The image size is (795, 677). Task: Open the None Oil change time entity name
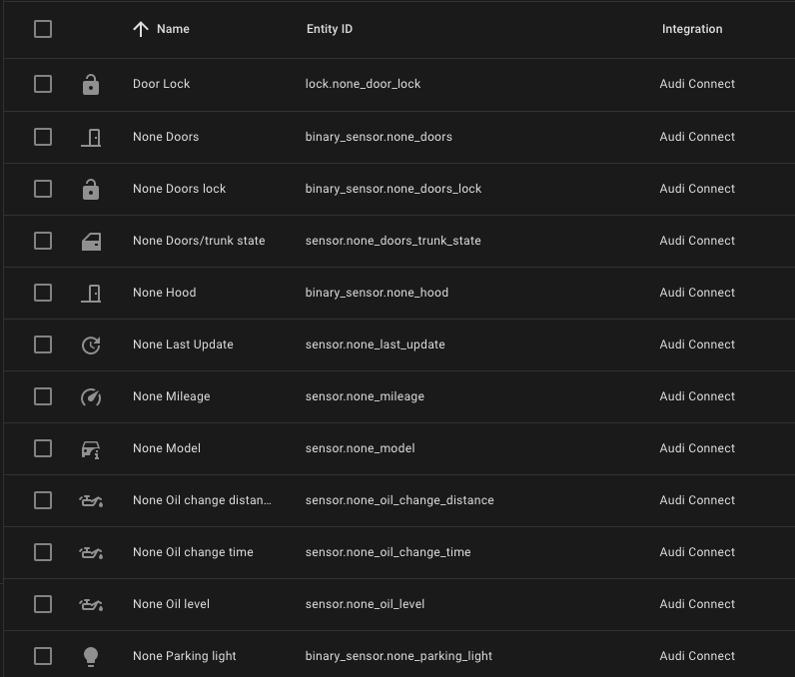pyautogui.click(x=193, y=552)
